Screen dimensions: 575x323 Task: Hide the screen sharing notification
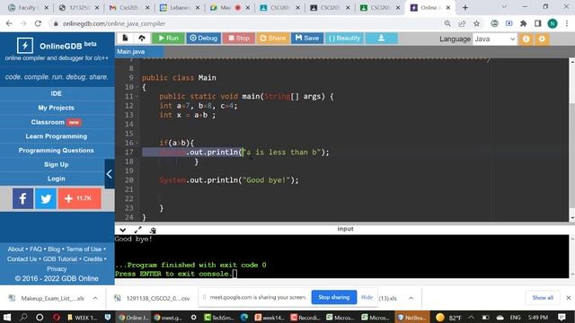click(367, 297)
